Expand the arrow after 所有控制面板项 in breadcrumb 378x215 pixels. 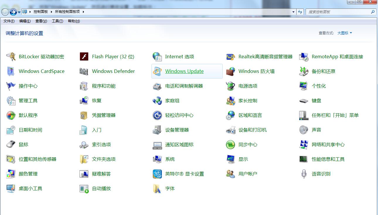tap(83, 12)
